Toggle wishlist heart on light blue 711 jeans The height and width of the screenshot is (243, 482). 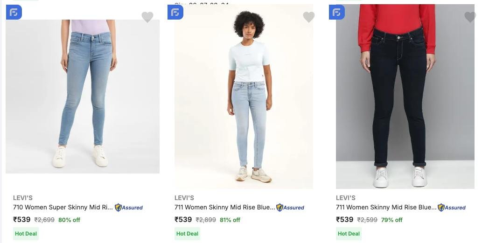pos(309,17)
